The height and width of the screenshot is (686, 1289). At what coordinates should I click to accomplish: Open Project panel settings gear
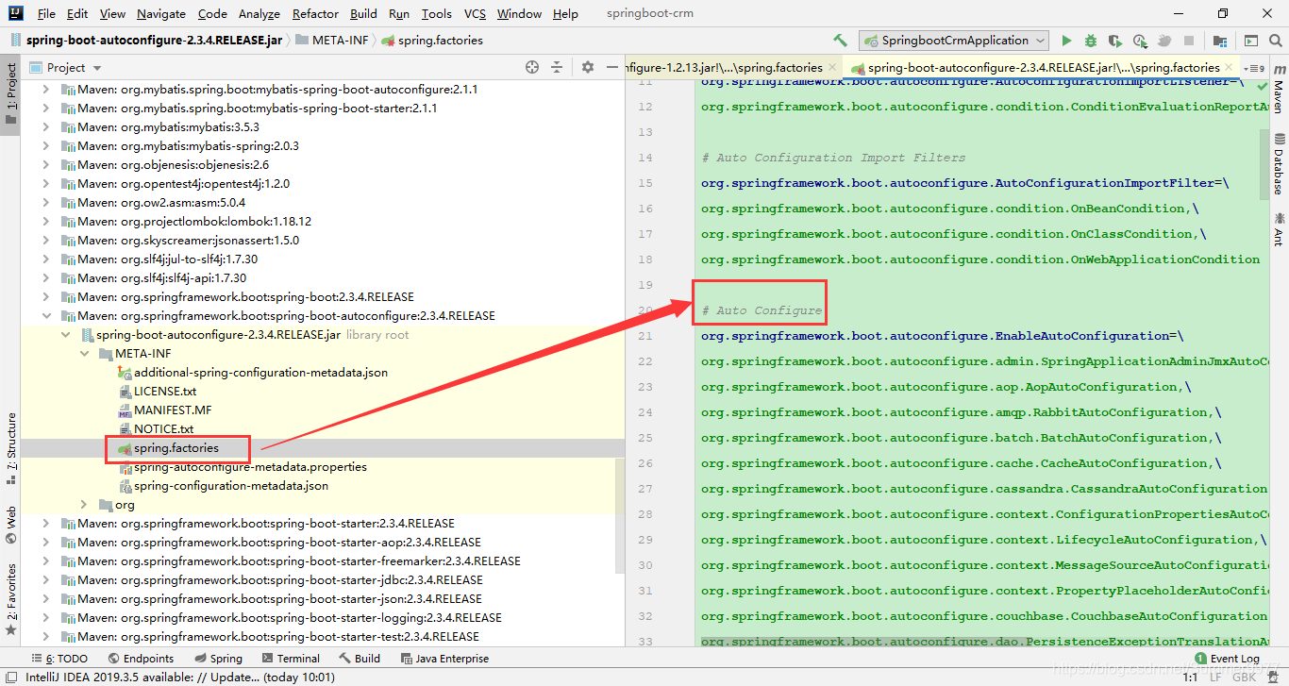(x=588, y=67)
